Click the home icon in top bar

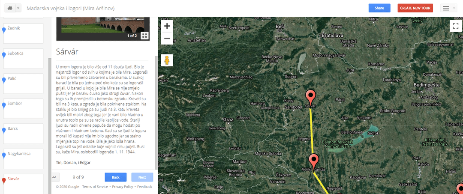coord(10,8)
